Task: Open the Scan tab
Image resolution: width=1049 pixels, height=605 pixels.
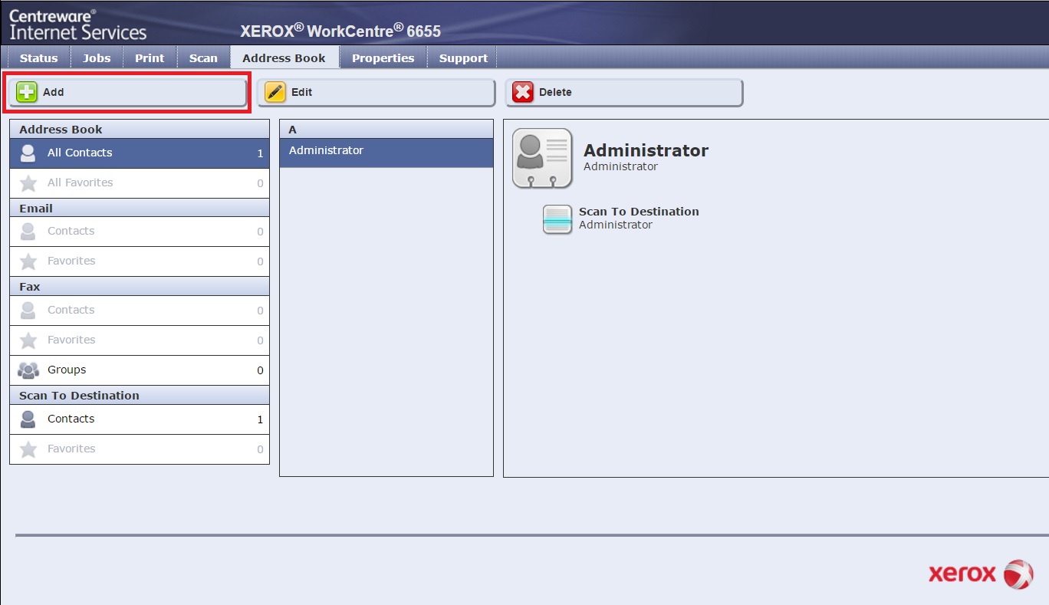Action: coord(203,58)
